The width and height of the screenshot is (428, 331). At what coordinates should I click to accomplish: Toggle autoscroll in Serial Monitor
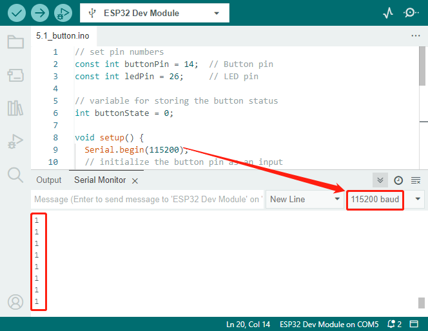[x=380, y=180]
